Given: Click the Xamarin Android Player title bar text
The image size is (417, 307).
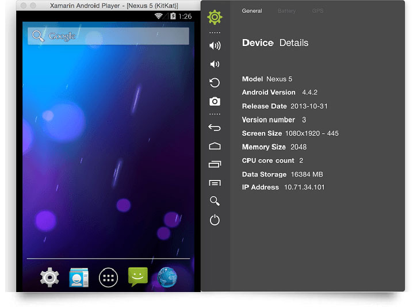Looking at the screenshot, I should tap(114, 6).
